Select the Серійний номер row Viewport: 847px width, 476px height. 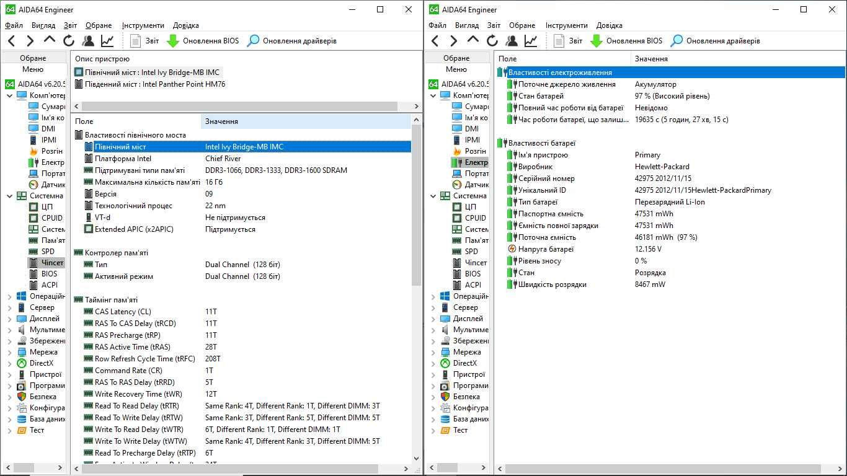coord(670,178)
